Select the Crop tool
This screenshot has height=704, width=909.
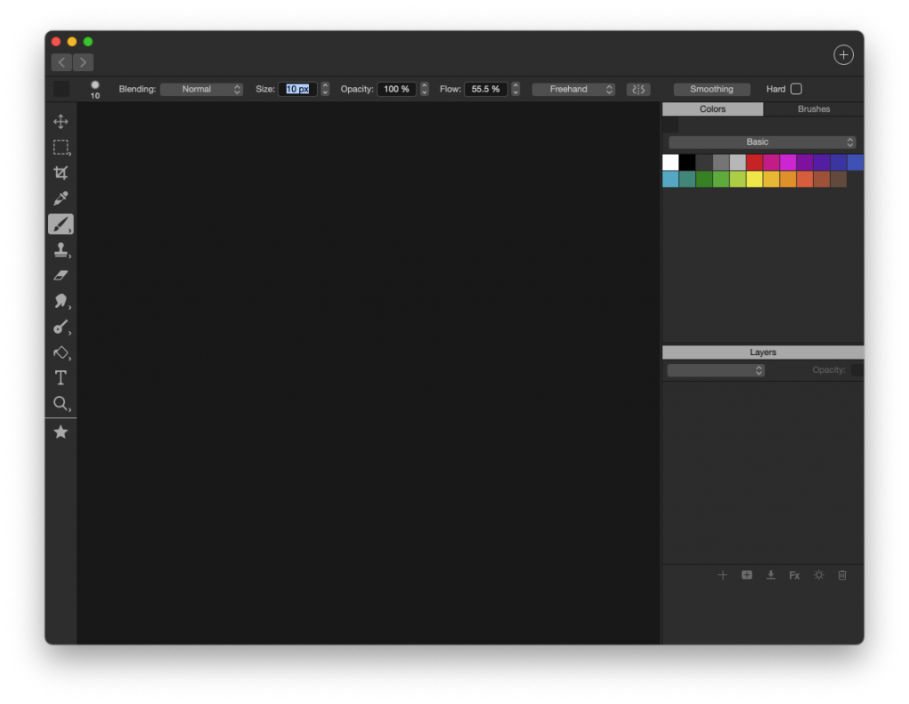61,172
